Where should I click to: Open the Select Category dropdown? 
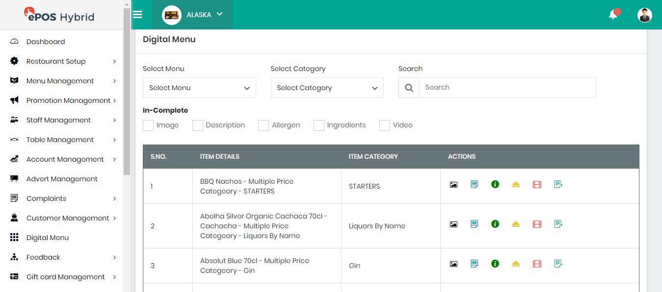pyautogui.click(x=327, y=88)
